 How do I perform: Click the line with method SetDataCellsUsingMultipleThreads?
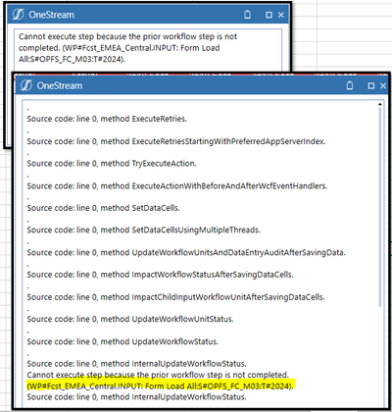(x=143, y=231)
